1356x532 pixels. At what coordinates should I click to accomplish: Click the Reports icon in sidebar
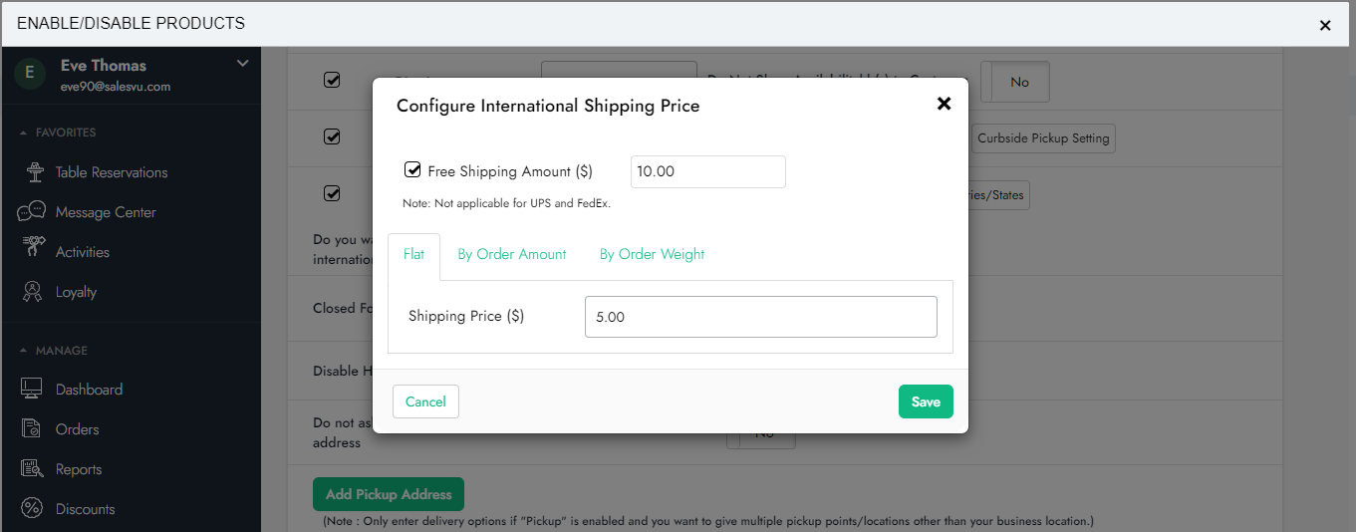pyautogui.click(x=32, y=468)
